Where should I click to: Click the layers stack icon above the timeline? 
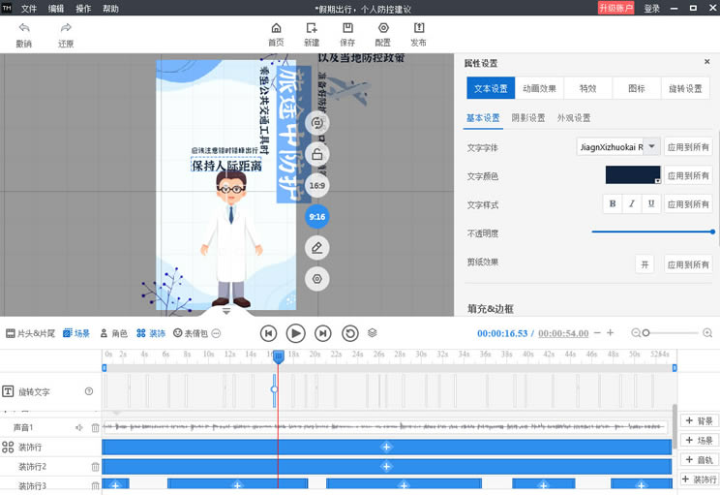pos(373,332)
